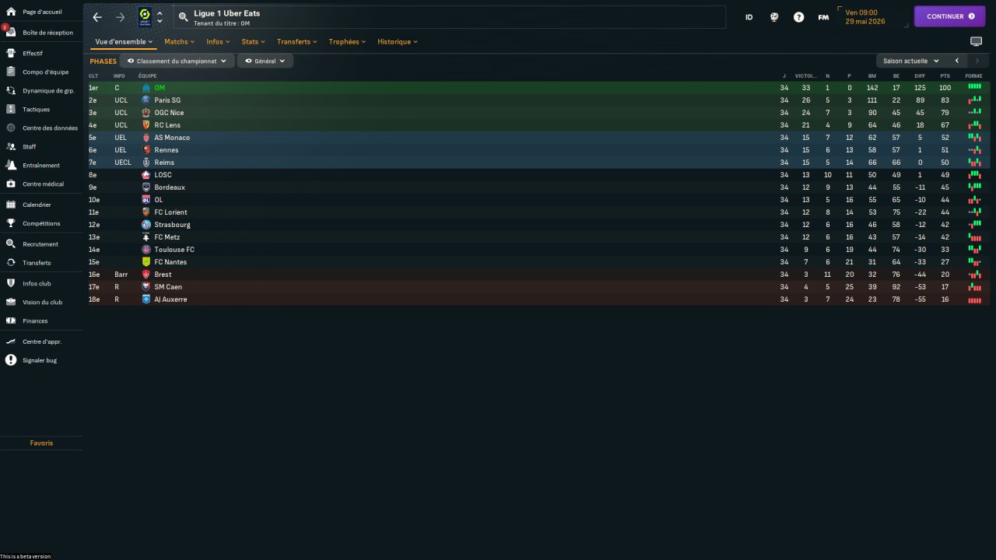The height and width of the screenshot is (560, 996).
Task: Click the Ligue 1 competition logo
Action: (145, 17)
